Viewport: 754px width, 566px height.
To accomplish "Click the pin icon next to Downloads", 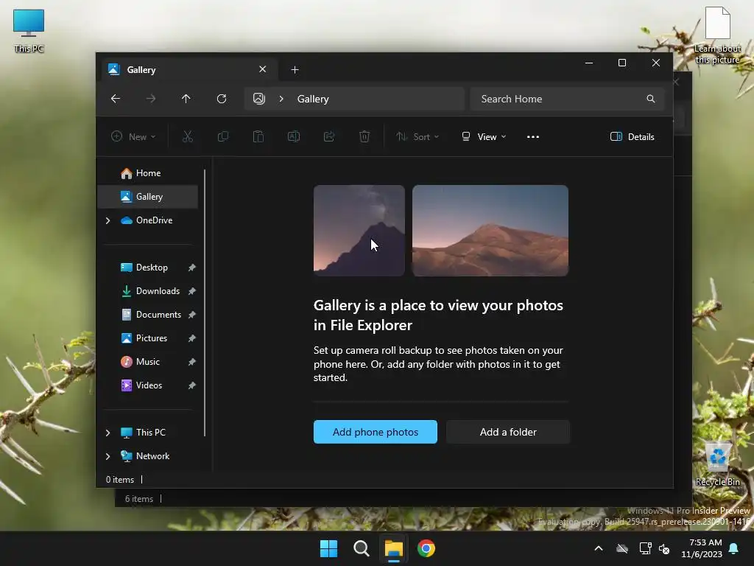I will [192, 291].
